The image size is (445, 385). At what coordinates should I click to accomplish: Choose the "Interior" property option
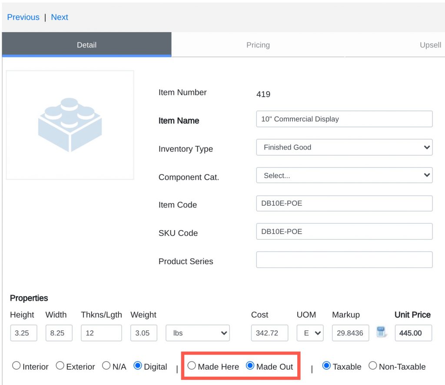pos(16,365)
